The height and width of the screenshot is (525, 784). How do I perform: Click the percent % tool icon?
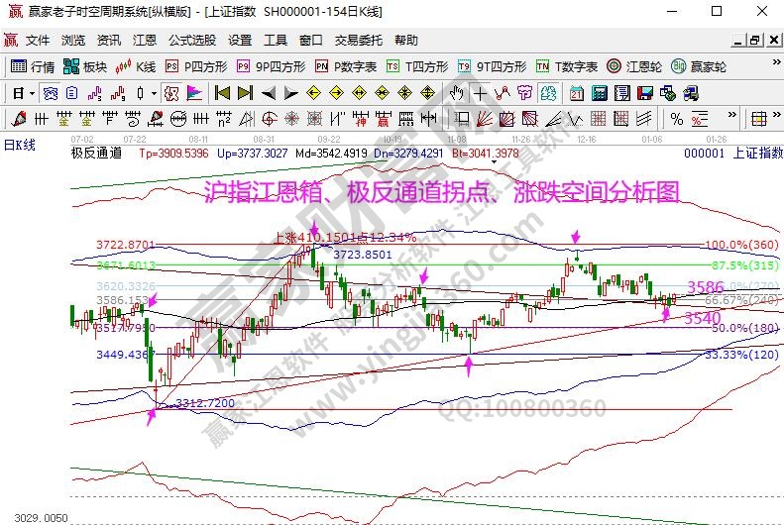[676, 119]
